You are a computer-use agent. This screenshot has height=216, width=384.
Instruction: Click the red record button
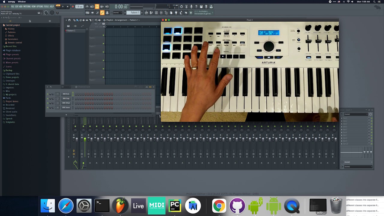point(73,6)
